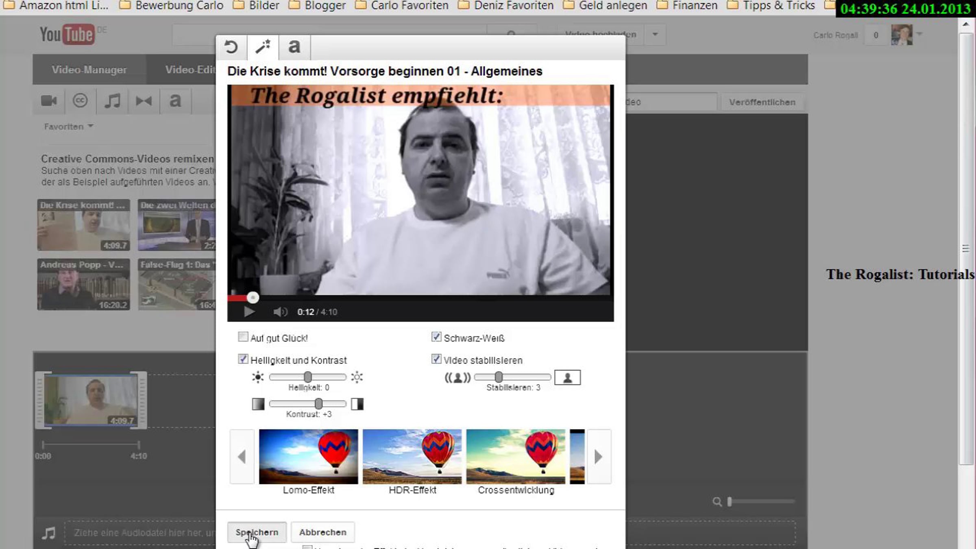Screen dimensions: 976x549
Task: Mute the video preview volume
Action: pos(280,312)
